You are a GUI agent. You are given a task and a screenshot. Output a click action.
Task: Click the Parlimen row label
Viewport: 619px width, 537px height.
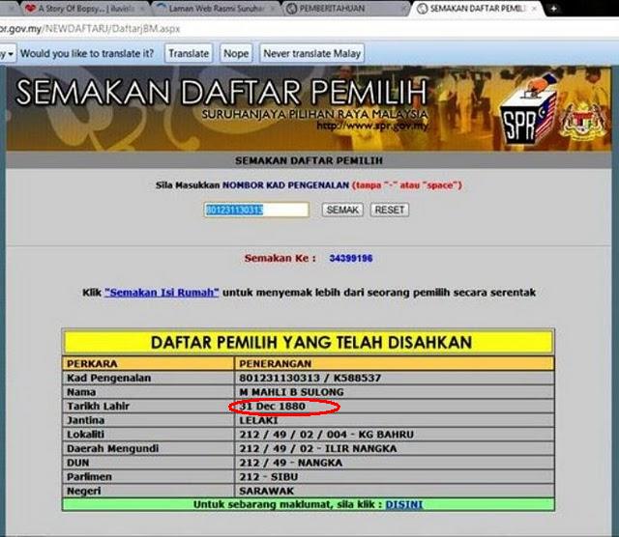tap(89, 477)
